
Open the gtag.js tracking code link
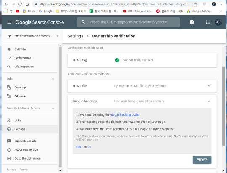124,114
